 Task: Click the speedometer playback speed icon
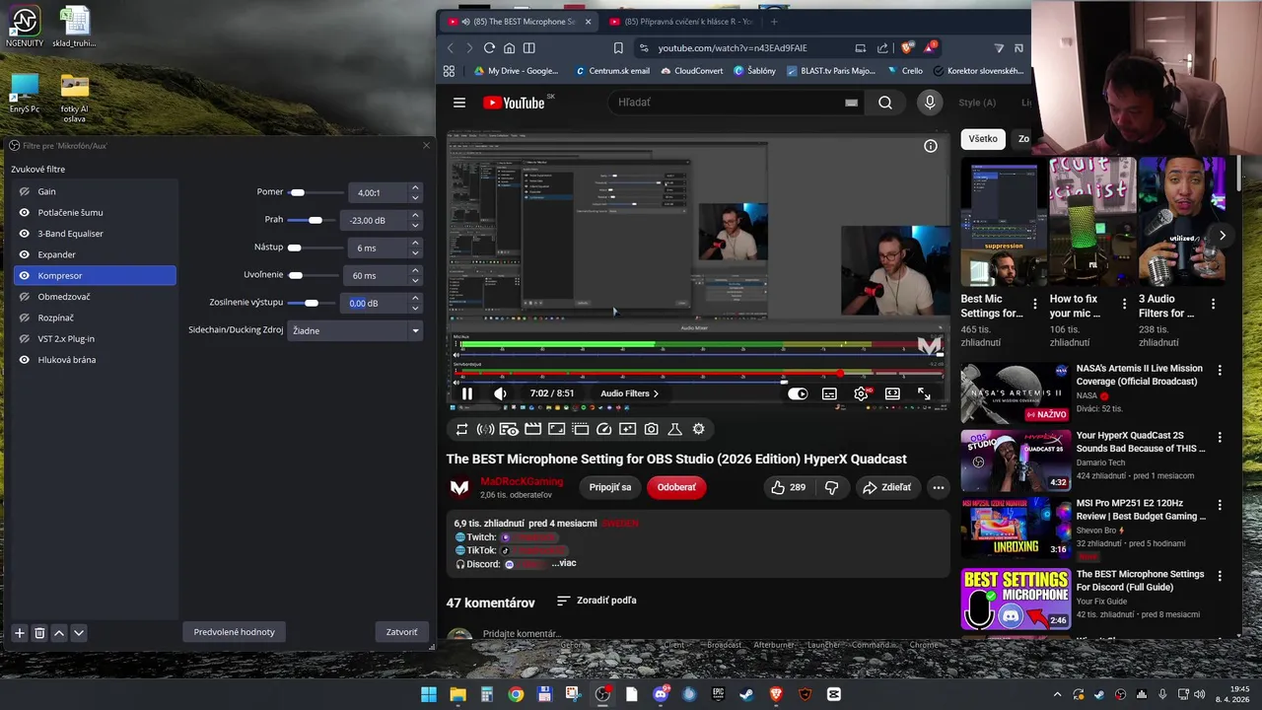(x=603, y=429)
